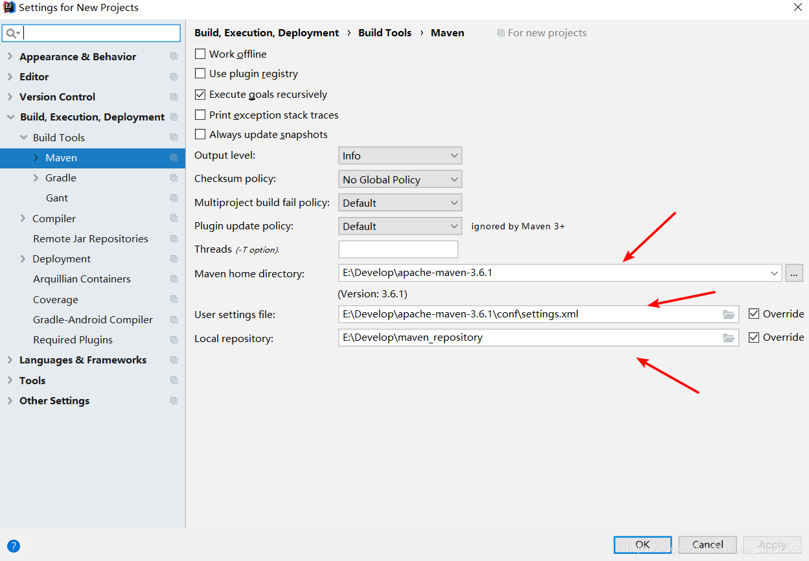809x561 pixels.
Task: Open the Checksum policy dropdown
Action: (400, 179)
